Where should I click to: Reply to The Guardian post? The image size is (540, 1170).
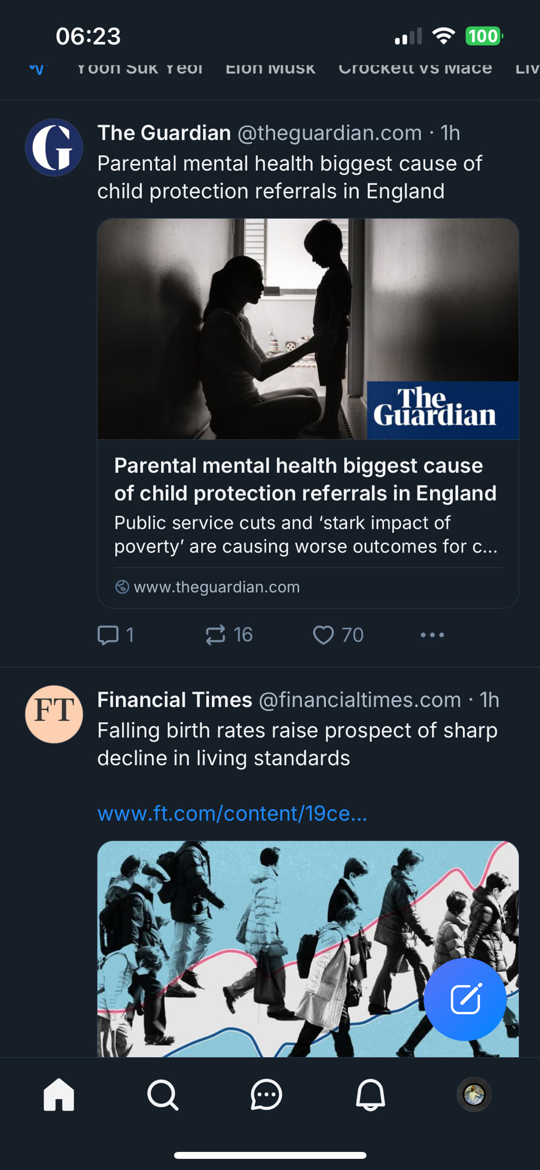coord(109,635)
